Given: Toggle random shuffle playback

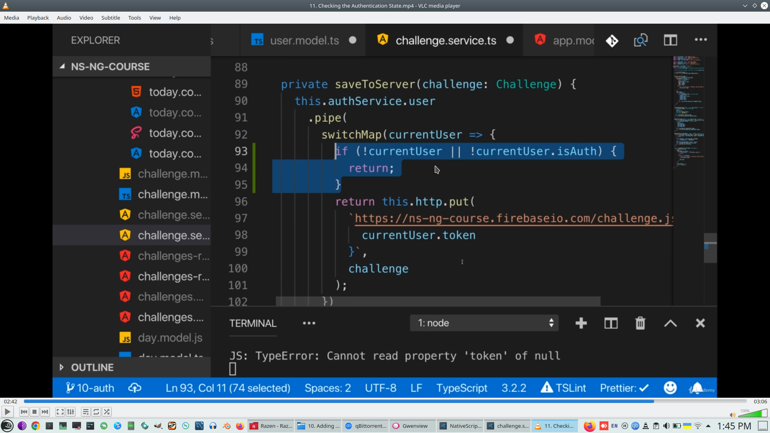Looking at the screenshot, I should click(107, 412).
